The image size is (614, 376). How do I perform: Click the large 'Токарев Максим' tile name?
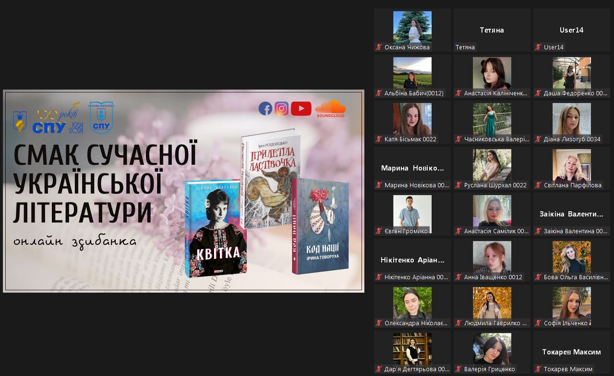571,352
